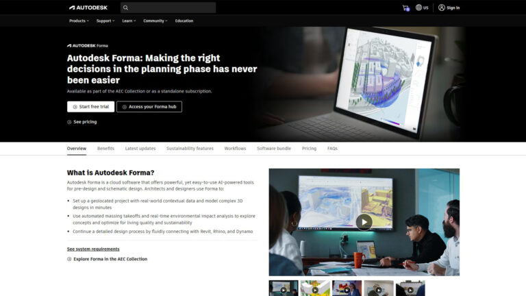Click the globe region icon for US
This screenshot has width=526, height=296.
click(418, 8)
